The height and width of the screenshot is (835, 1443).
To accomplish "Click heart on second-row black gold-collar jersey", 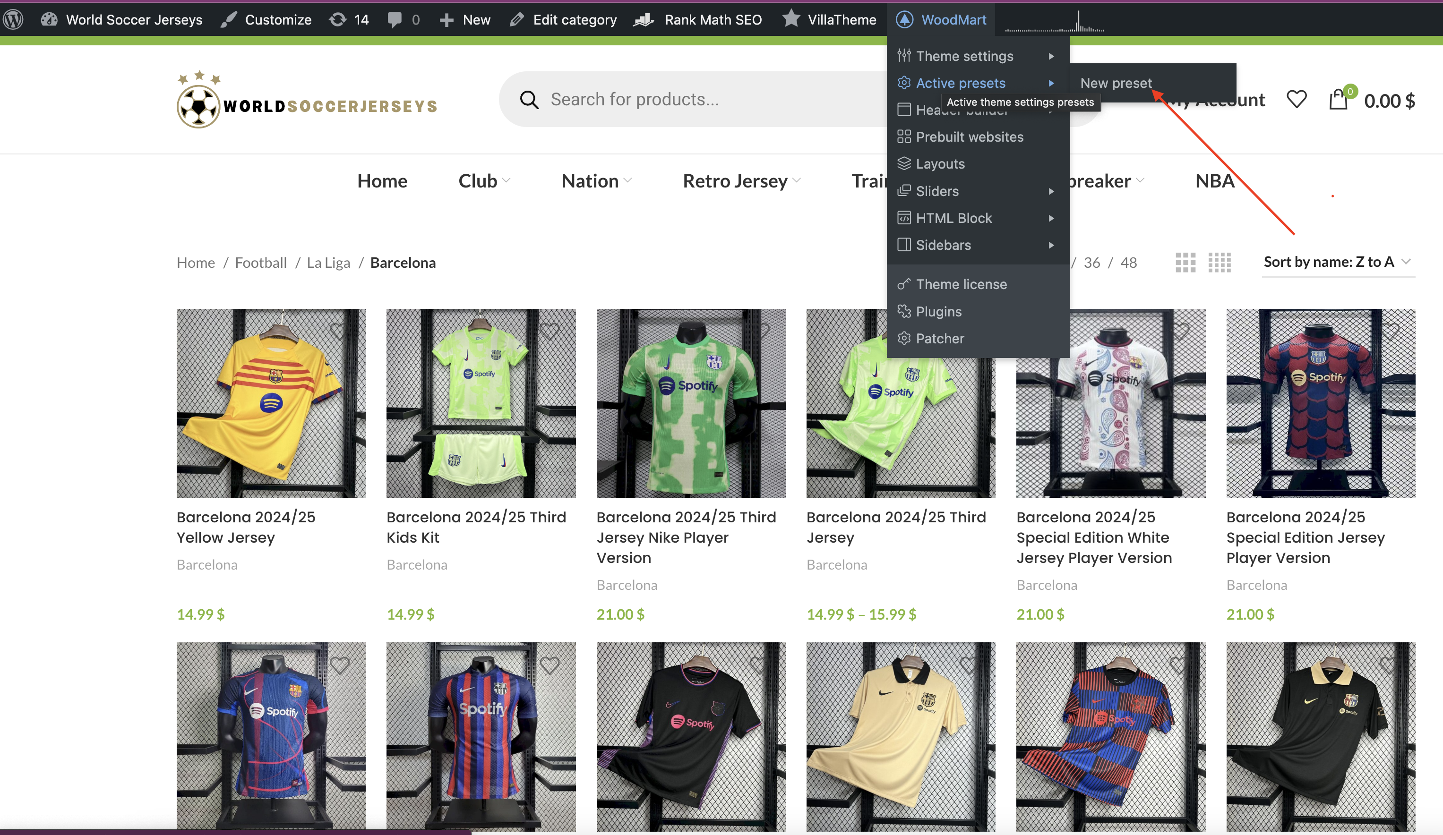I will 1390,665.
